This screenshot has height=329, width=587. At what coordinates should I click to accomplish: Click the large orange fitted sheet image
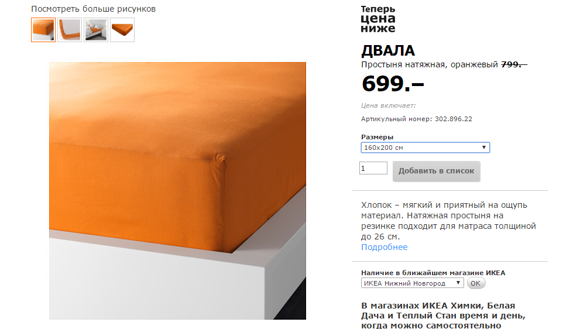177,191
